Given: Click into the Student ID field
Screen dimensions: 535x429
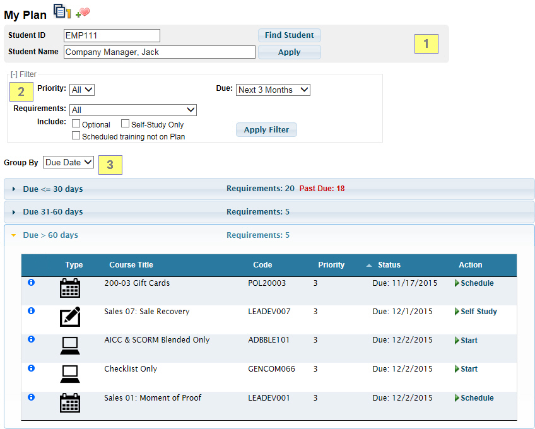Looking at the screenshot, I should [x=112, y=35].
